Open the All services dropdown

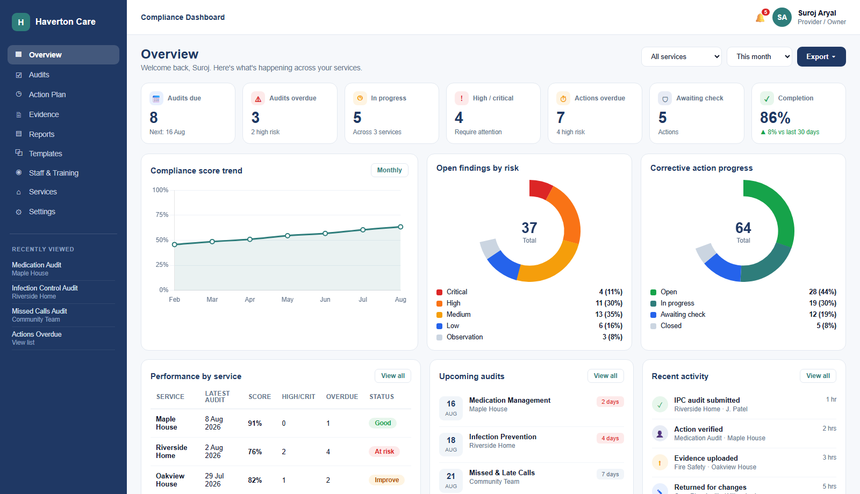682,56
